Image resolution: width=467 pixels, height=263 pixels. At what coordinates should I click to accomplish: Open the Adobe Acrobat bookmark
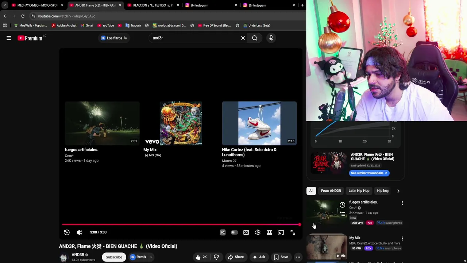(64, 26)
